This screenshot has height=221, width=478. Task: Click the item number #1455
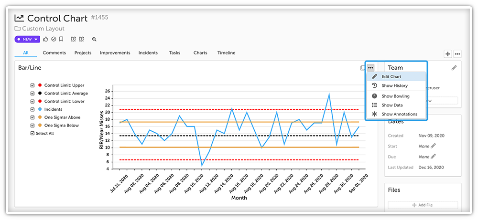click(99, 18)
